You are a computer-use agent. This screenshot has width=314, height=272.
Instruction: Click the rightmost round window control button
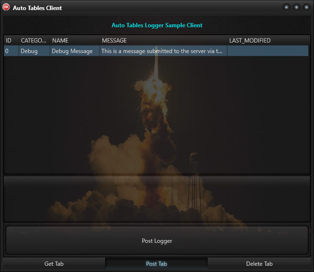click(x=306, y=7)
